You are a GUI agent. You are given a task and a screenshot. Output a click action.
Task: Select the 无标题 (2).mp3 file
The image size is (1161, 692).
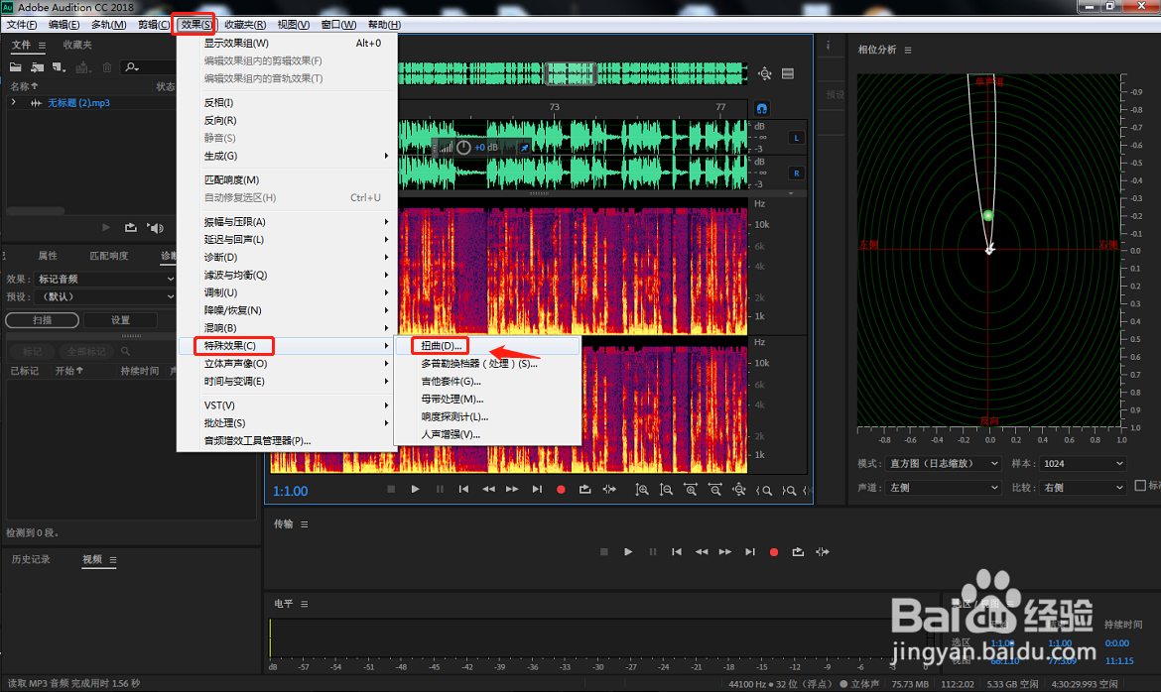(78, 103)
